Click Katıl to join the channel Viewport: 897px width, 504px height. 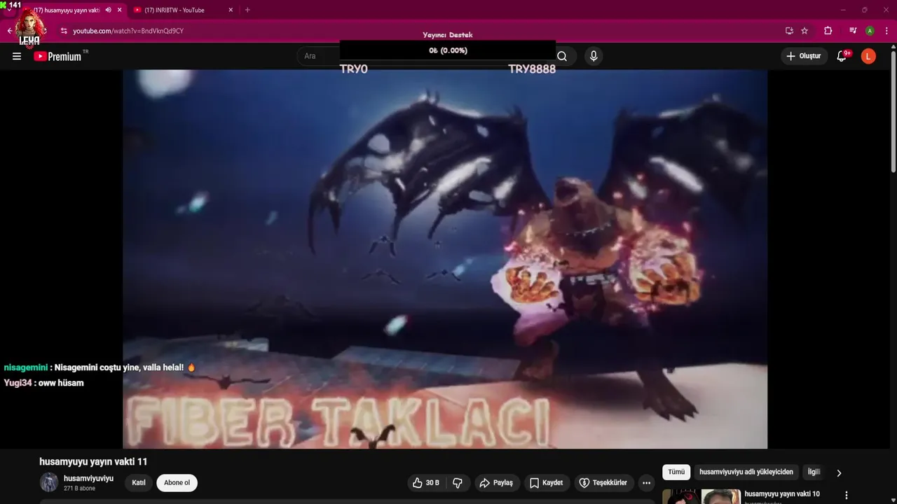point(139,482)
